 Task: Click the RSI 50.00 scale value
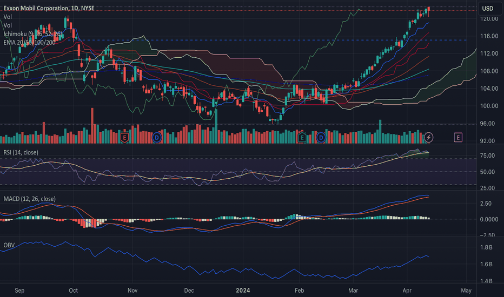click(487, 172)
